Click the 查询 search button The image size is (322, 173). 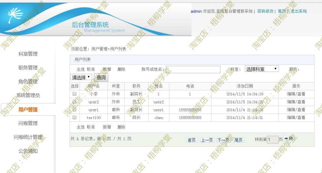pyautogui.click(x=101, y=78)
